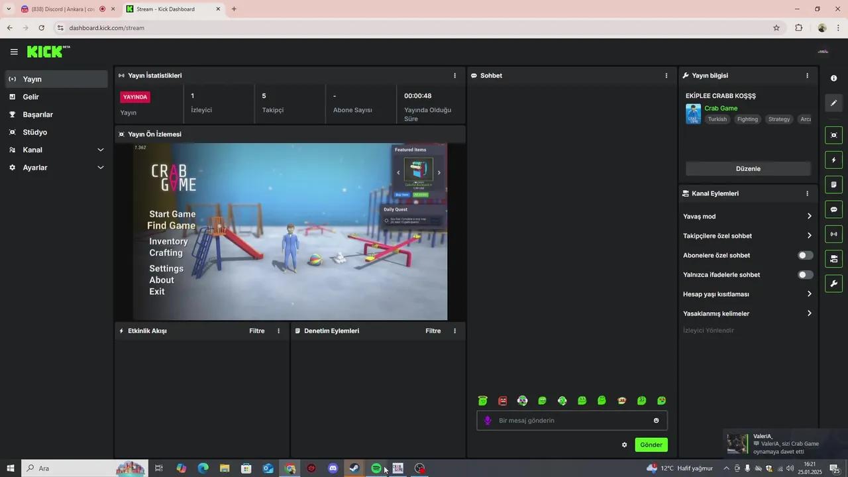Open emoji picker in chat message box

656,421
